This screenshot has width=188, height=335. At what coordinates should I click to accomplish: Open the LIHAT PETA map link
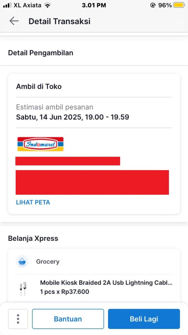click(x=33, y=202)
